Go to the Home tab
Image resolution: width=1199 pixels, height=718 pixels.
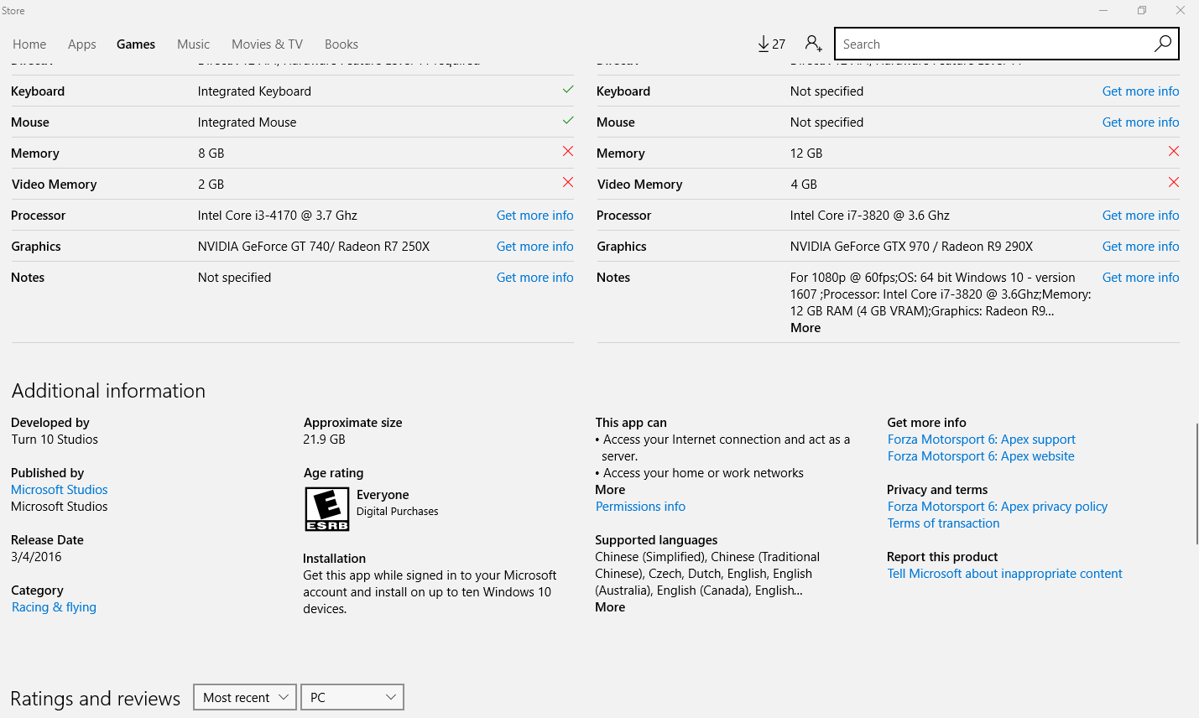[x=29, y=44]
